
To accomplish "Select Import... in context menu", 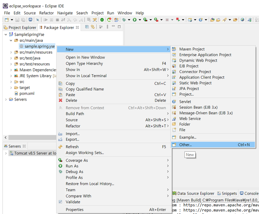I will pos(114,134).
